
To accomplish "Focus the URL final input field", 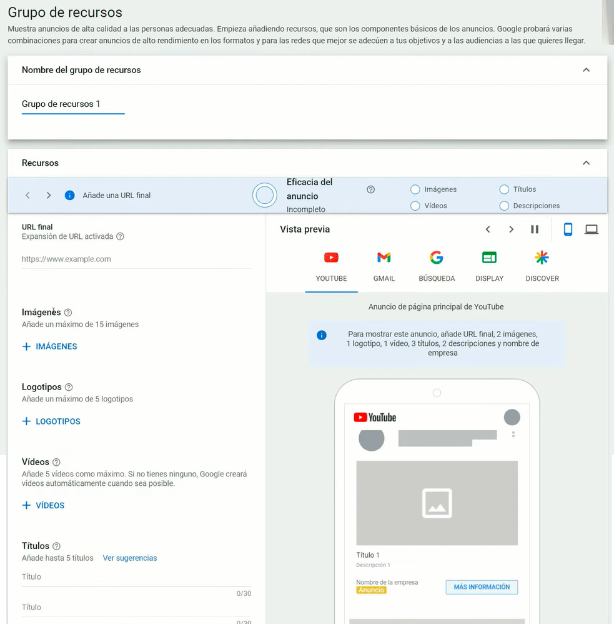I will coord(136,259).
